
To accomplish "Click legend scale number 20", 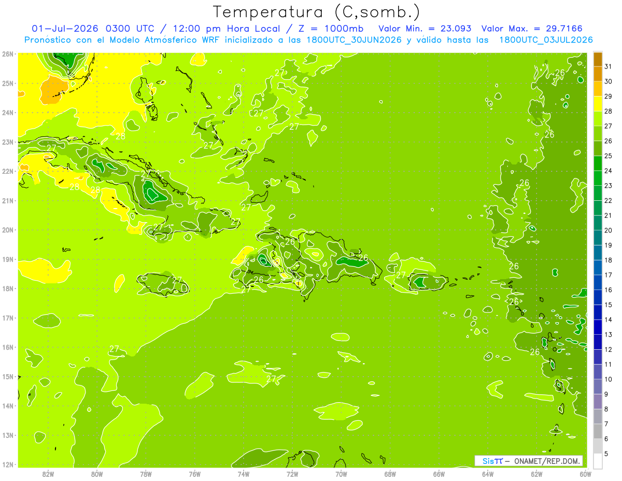I will tap(609, 230).
